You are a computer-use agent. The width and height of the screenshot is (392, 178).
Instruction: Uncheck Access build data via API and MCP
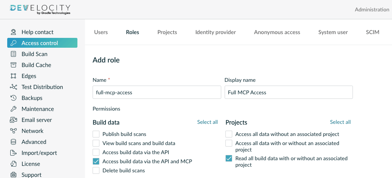click(x=96, y=161)
